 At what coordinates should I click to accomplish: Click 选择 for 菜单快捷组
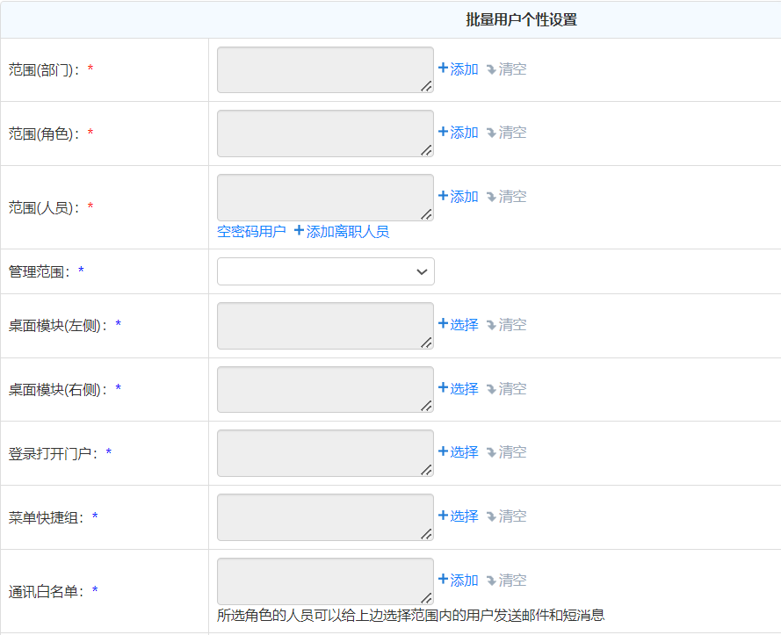[458, 516]
